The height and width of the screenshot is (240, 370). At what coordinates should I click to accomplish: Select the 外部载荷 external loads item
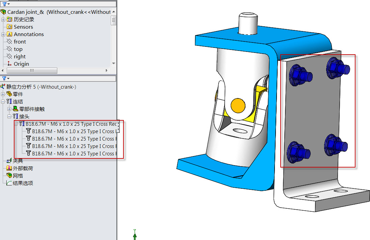pos(23,169)
